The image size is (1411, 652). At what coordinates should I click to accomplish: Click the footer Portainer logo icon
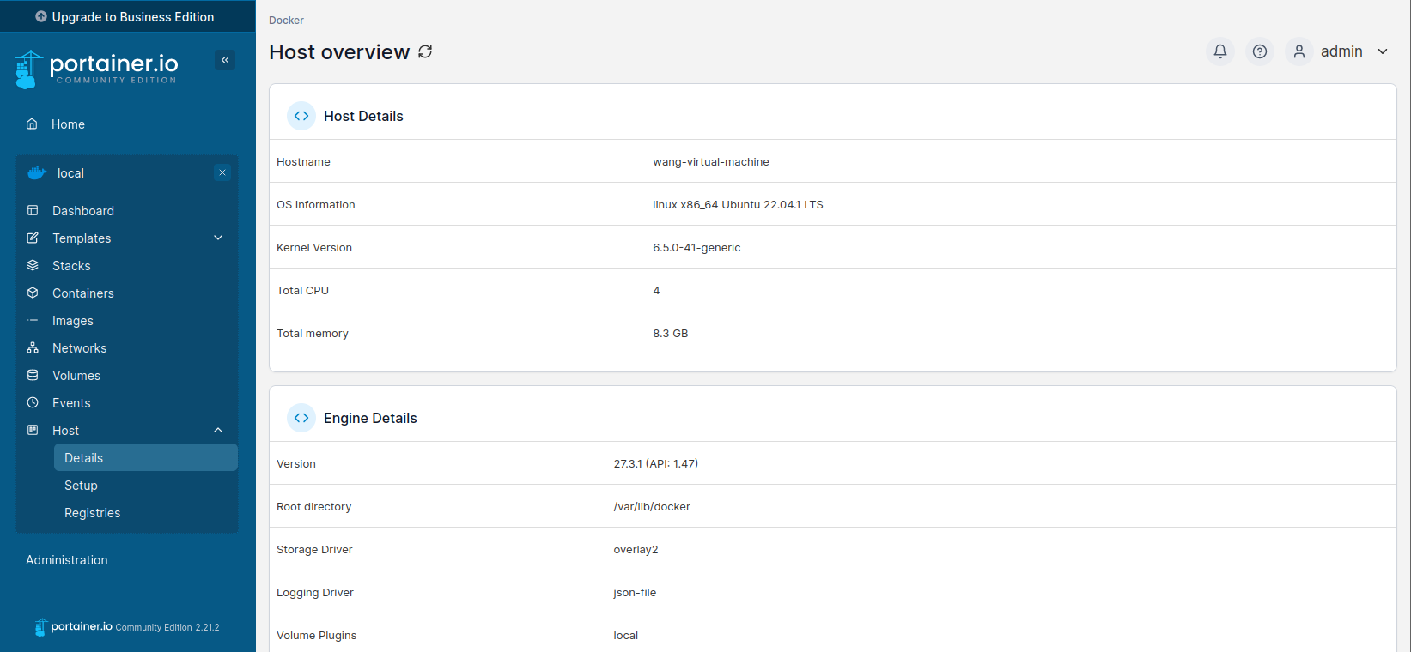tap(40, 627)
